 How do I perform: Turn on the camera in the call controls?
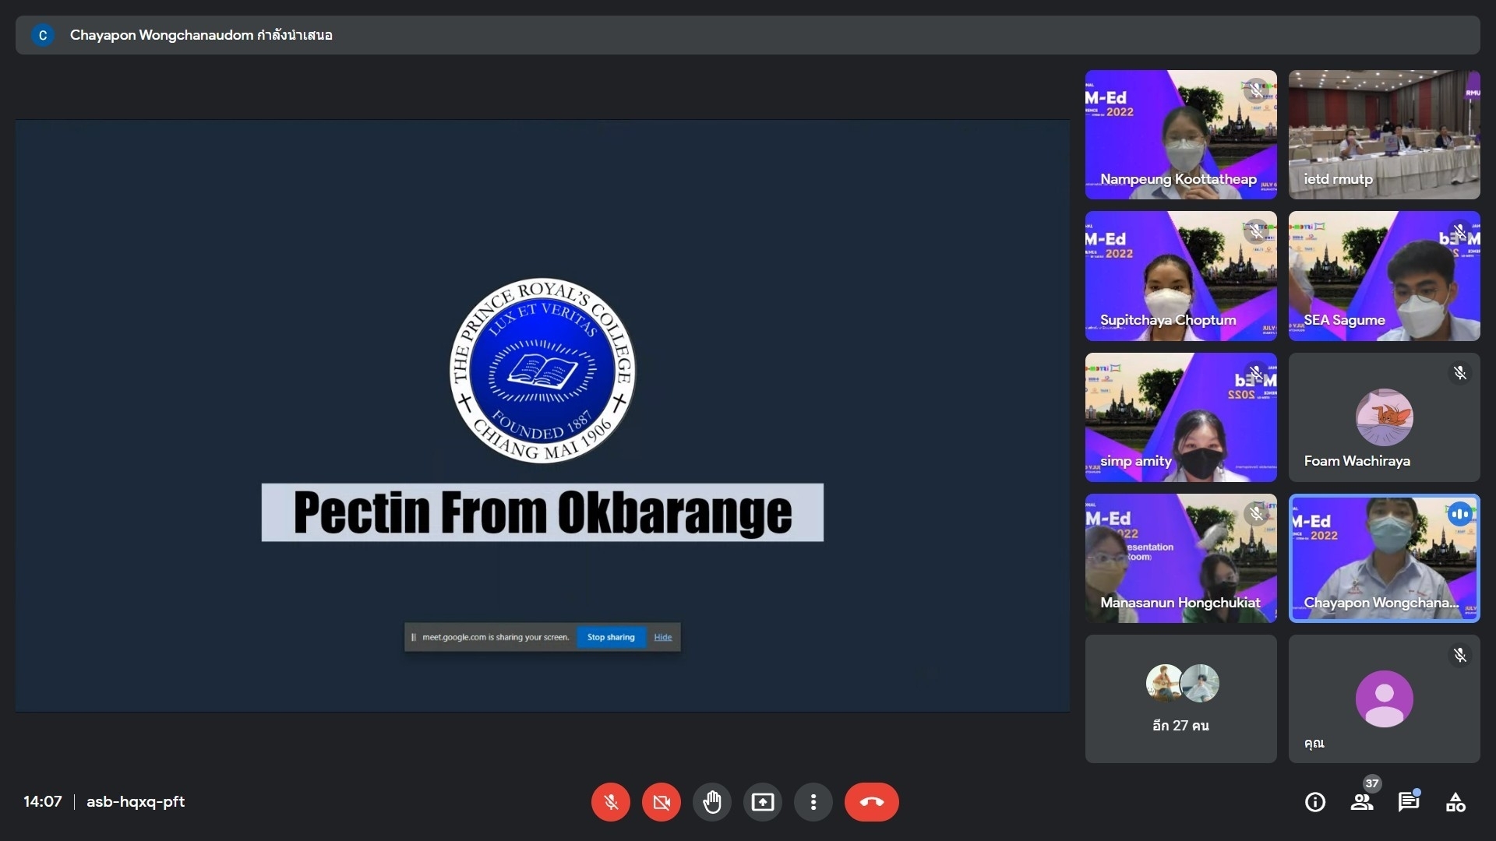tap(662, 802)
